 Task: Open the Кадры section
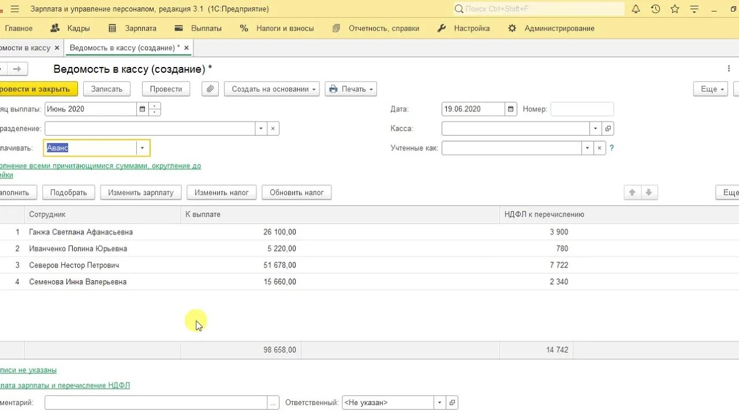tap(70, 28)
